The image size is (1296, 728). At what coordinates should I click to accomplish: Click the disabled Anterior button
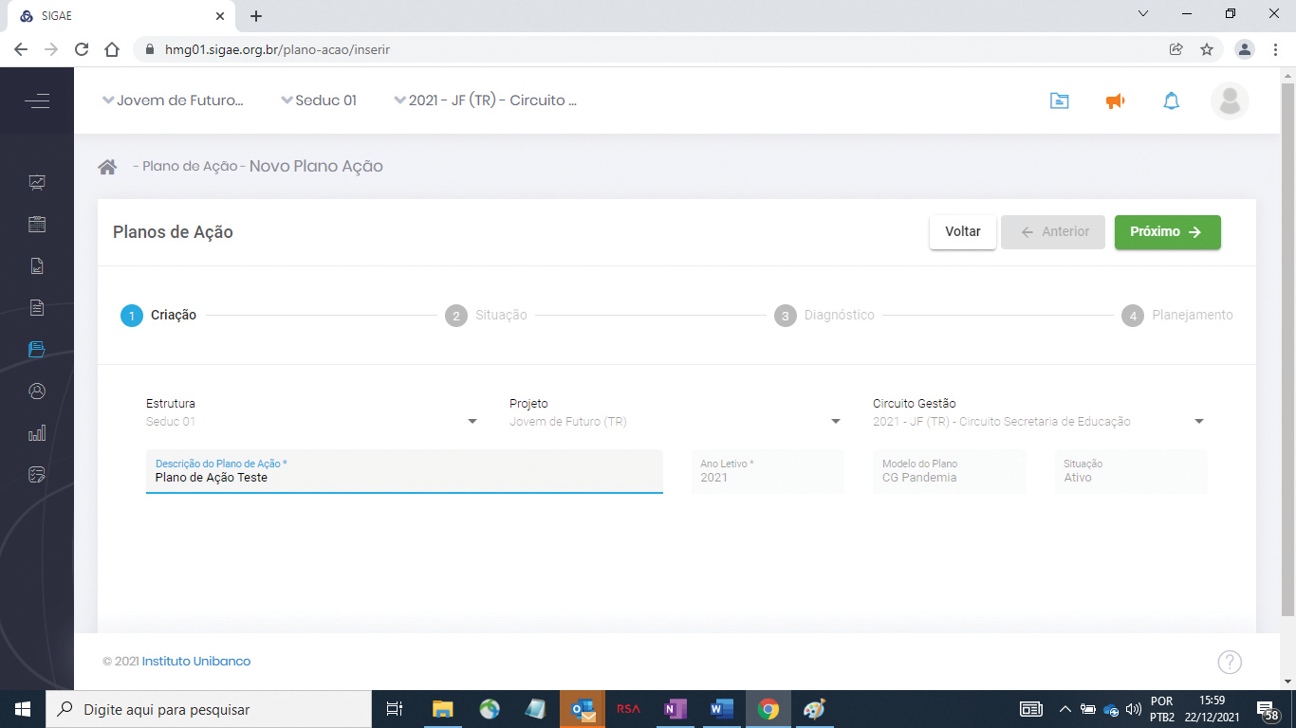(1053, 231)
